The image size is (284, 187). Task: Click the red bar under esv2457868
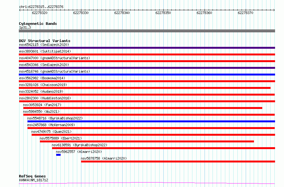(x=151, y=128)
